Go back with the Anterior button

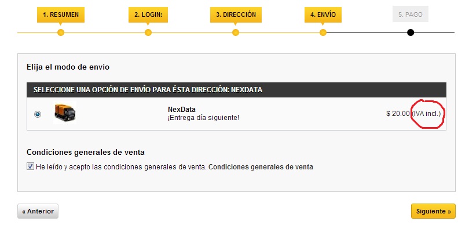(x=38, y=211)
